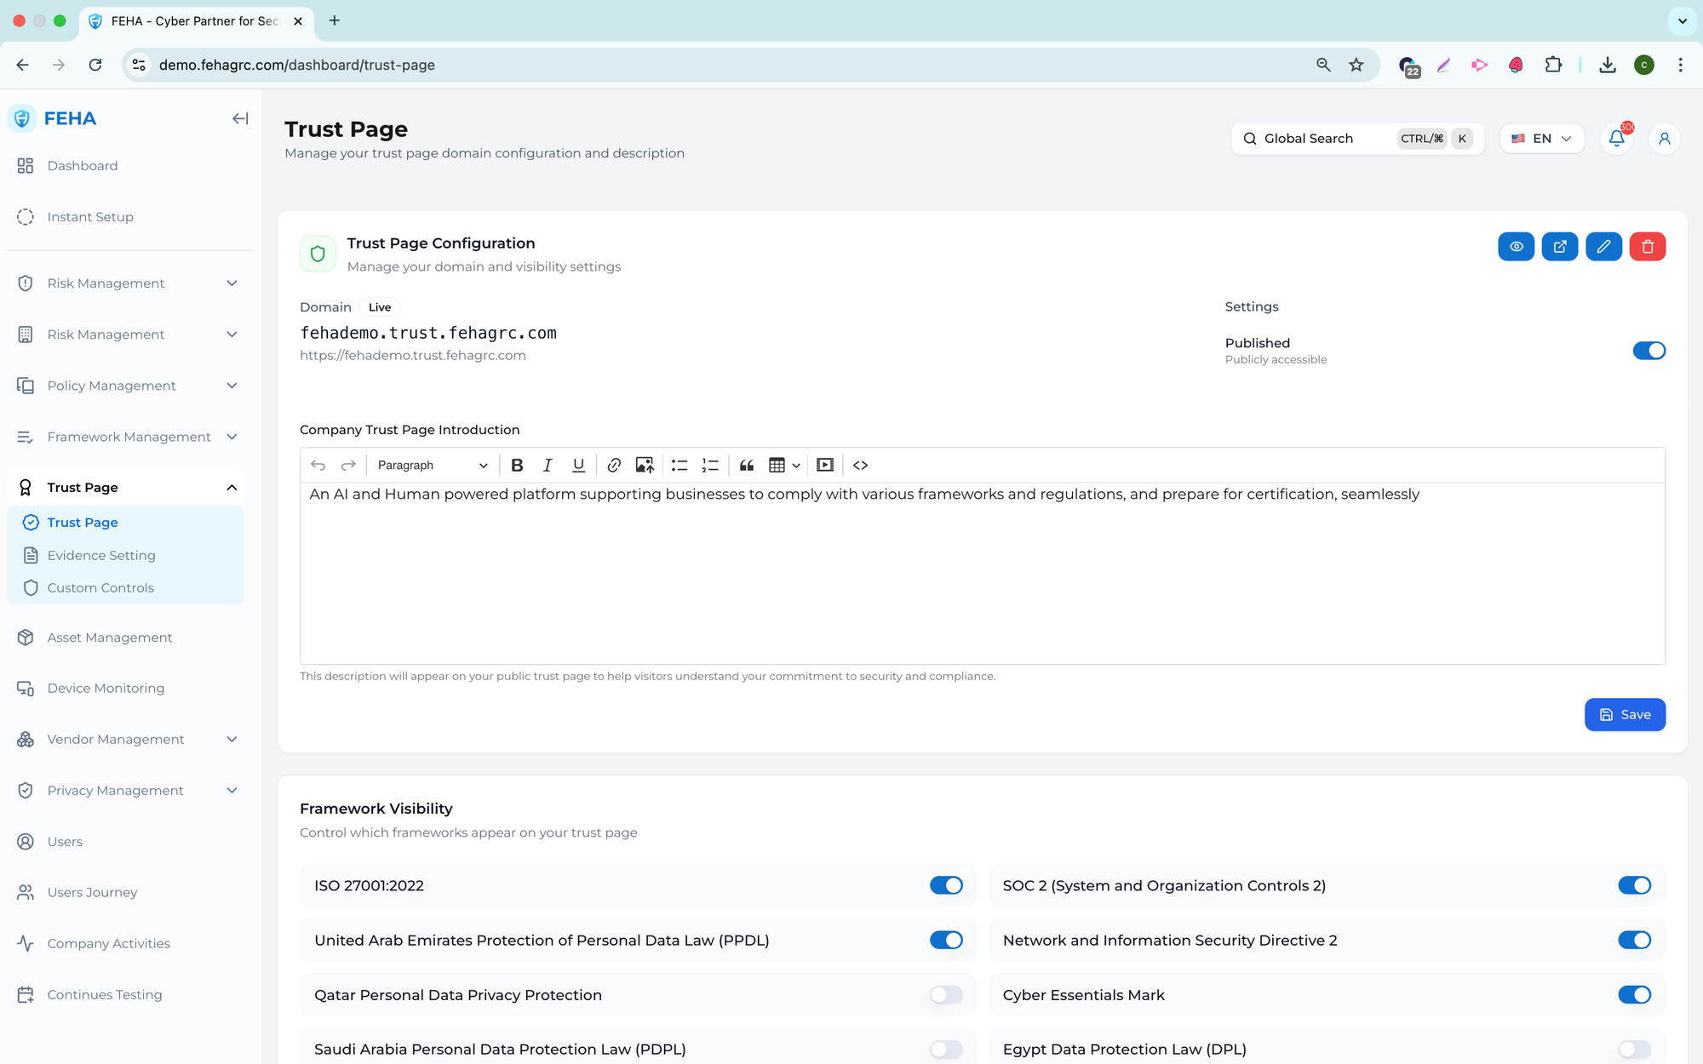
Task: Toggle source code view icon
Action: point(860,465)
